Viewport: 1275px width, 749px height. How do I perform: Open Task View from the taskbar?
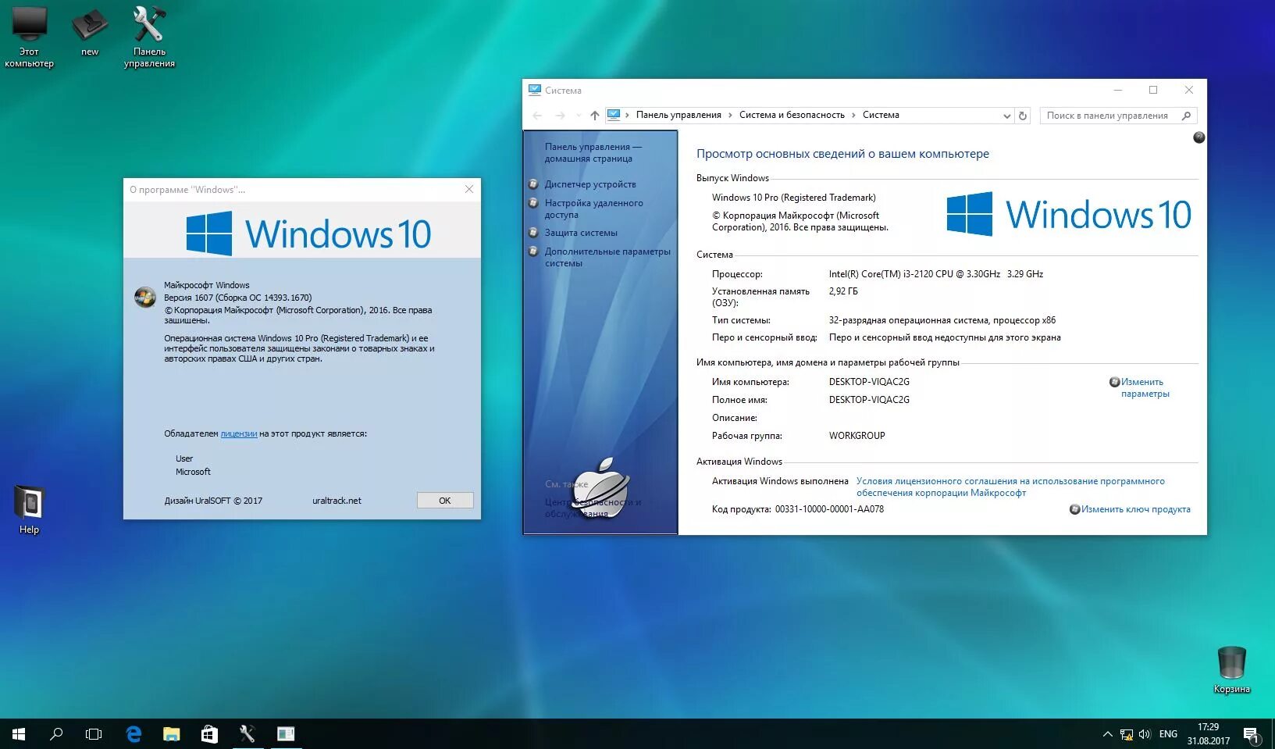pos(93,734)
